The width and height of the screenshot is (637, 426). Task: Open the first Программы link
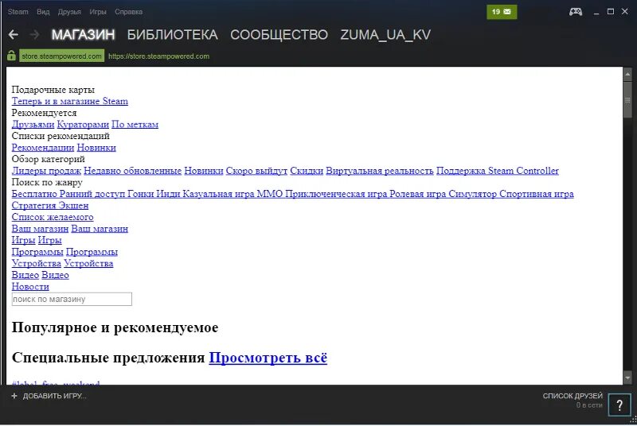pos(37,252)
